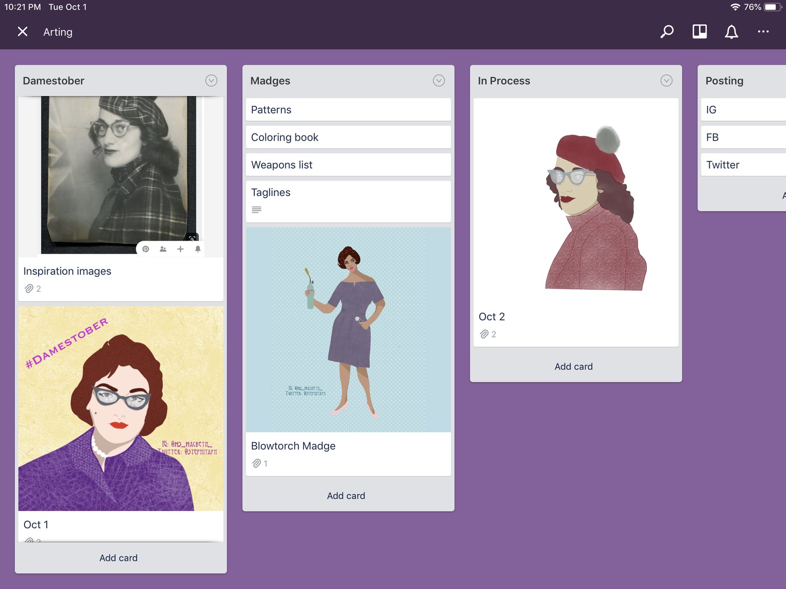Viewport: 786px width, 589px height.
Task: Add card to In Process list
Action: click(x=574, y=367)
